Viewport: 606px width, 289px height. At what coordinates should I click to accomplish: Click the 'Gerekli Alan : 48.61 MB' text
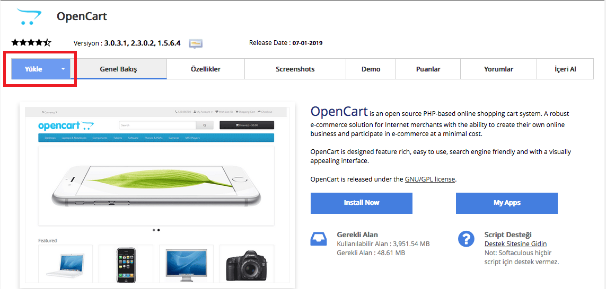[371, 253]
